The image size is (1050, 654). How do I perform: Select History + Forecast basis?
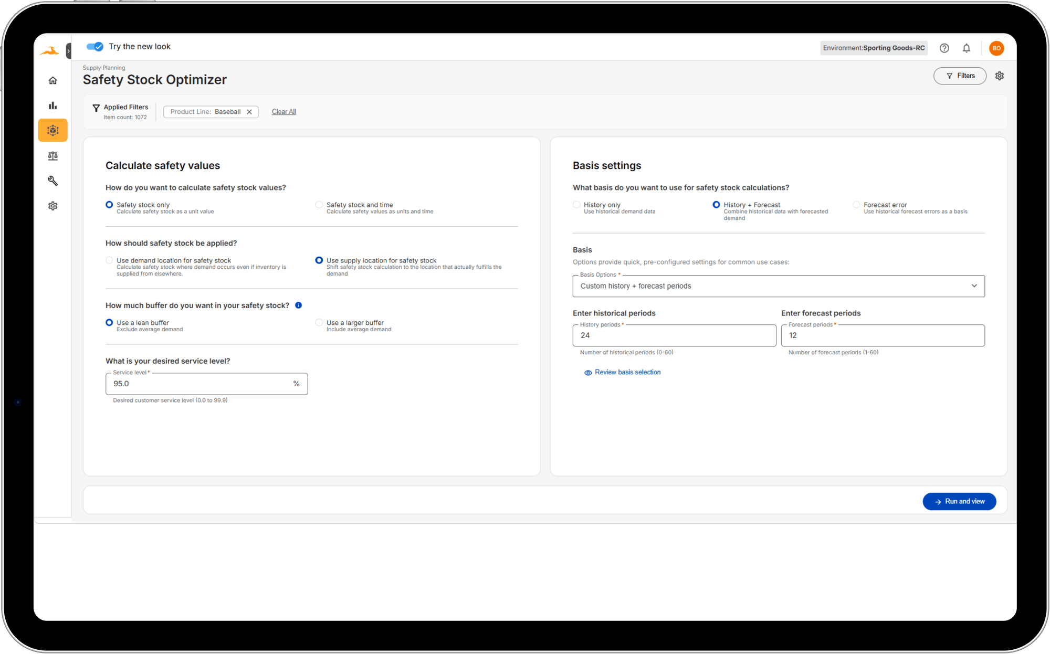716,205
